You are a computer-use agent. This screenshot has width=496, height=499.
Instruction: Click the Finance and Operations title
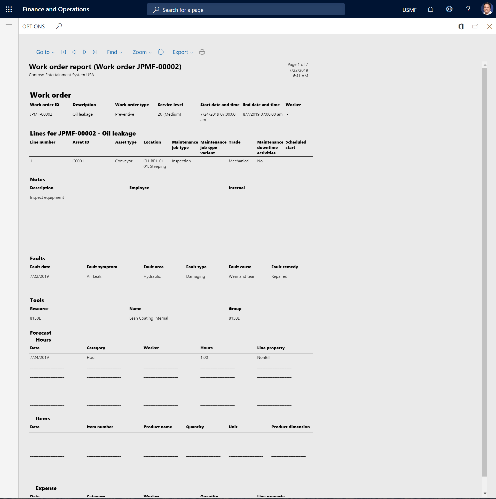(56, 9)
